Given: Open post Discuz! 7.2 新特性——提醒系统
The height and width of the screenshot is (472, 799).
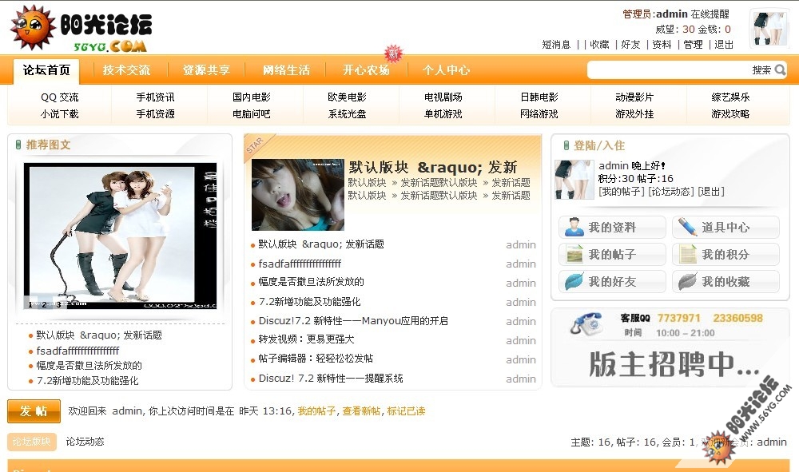Looking at the screenshot, I should pyautogui.click(x=331, y=379).
